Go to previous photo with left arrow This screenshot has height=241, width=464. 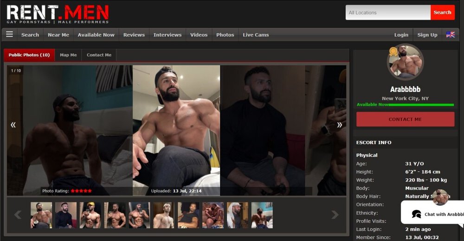point(13,125)
